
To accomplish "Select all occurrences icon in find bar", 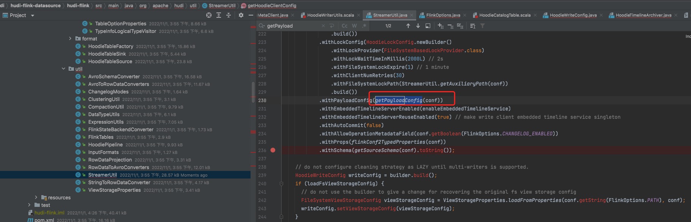I will [x=460, y=26].
